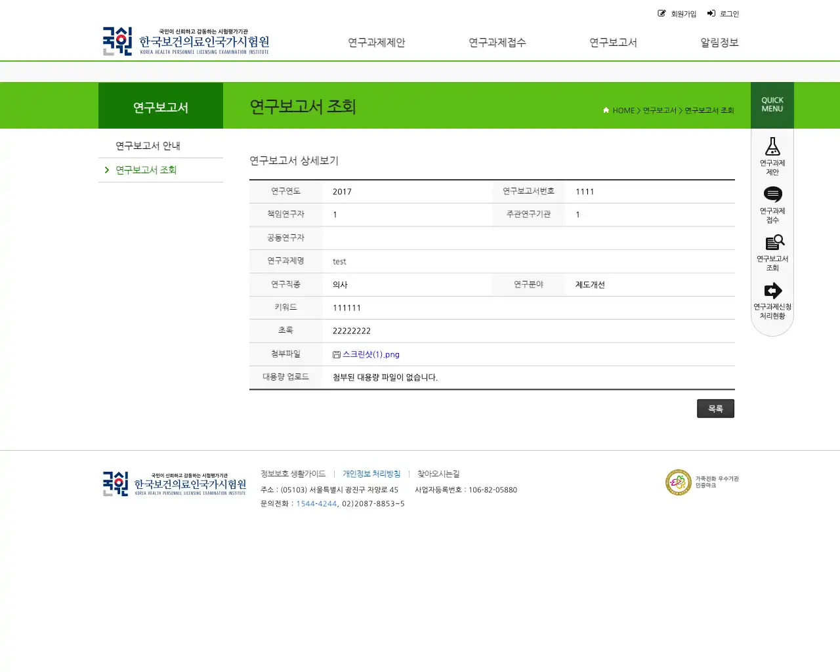Screen dimensions: 840x672
Task: Click the keyword value 111111
Action: 346,308
